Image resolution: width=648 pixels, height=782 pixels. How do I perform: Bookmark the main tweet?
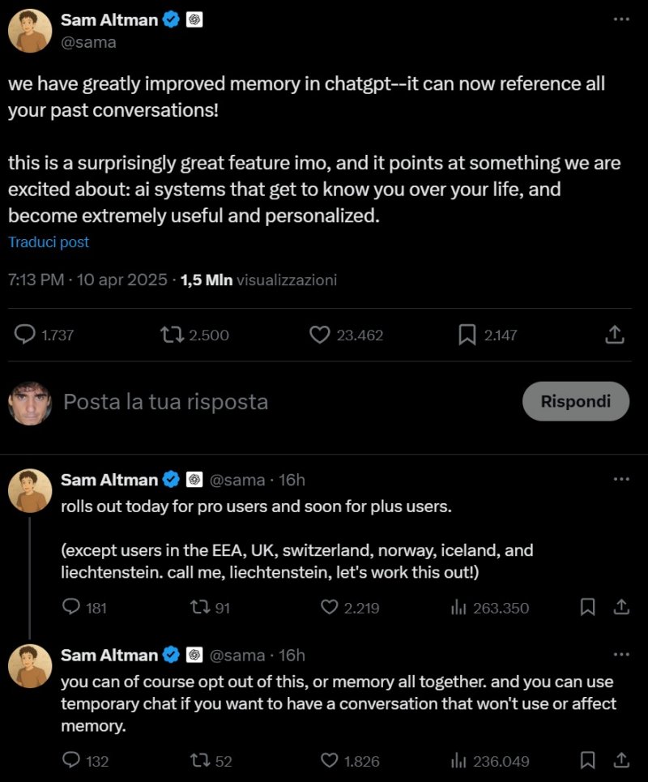[x=467, y=335]
